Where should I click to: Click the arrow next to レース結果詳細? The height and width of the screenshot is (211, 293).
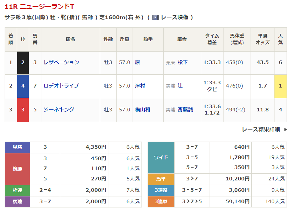(285, 130)
